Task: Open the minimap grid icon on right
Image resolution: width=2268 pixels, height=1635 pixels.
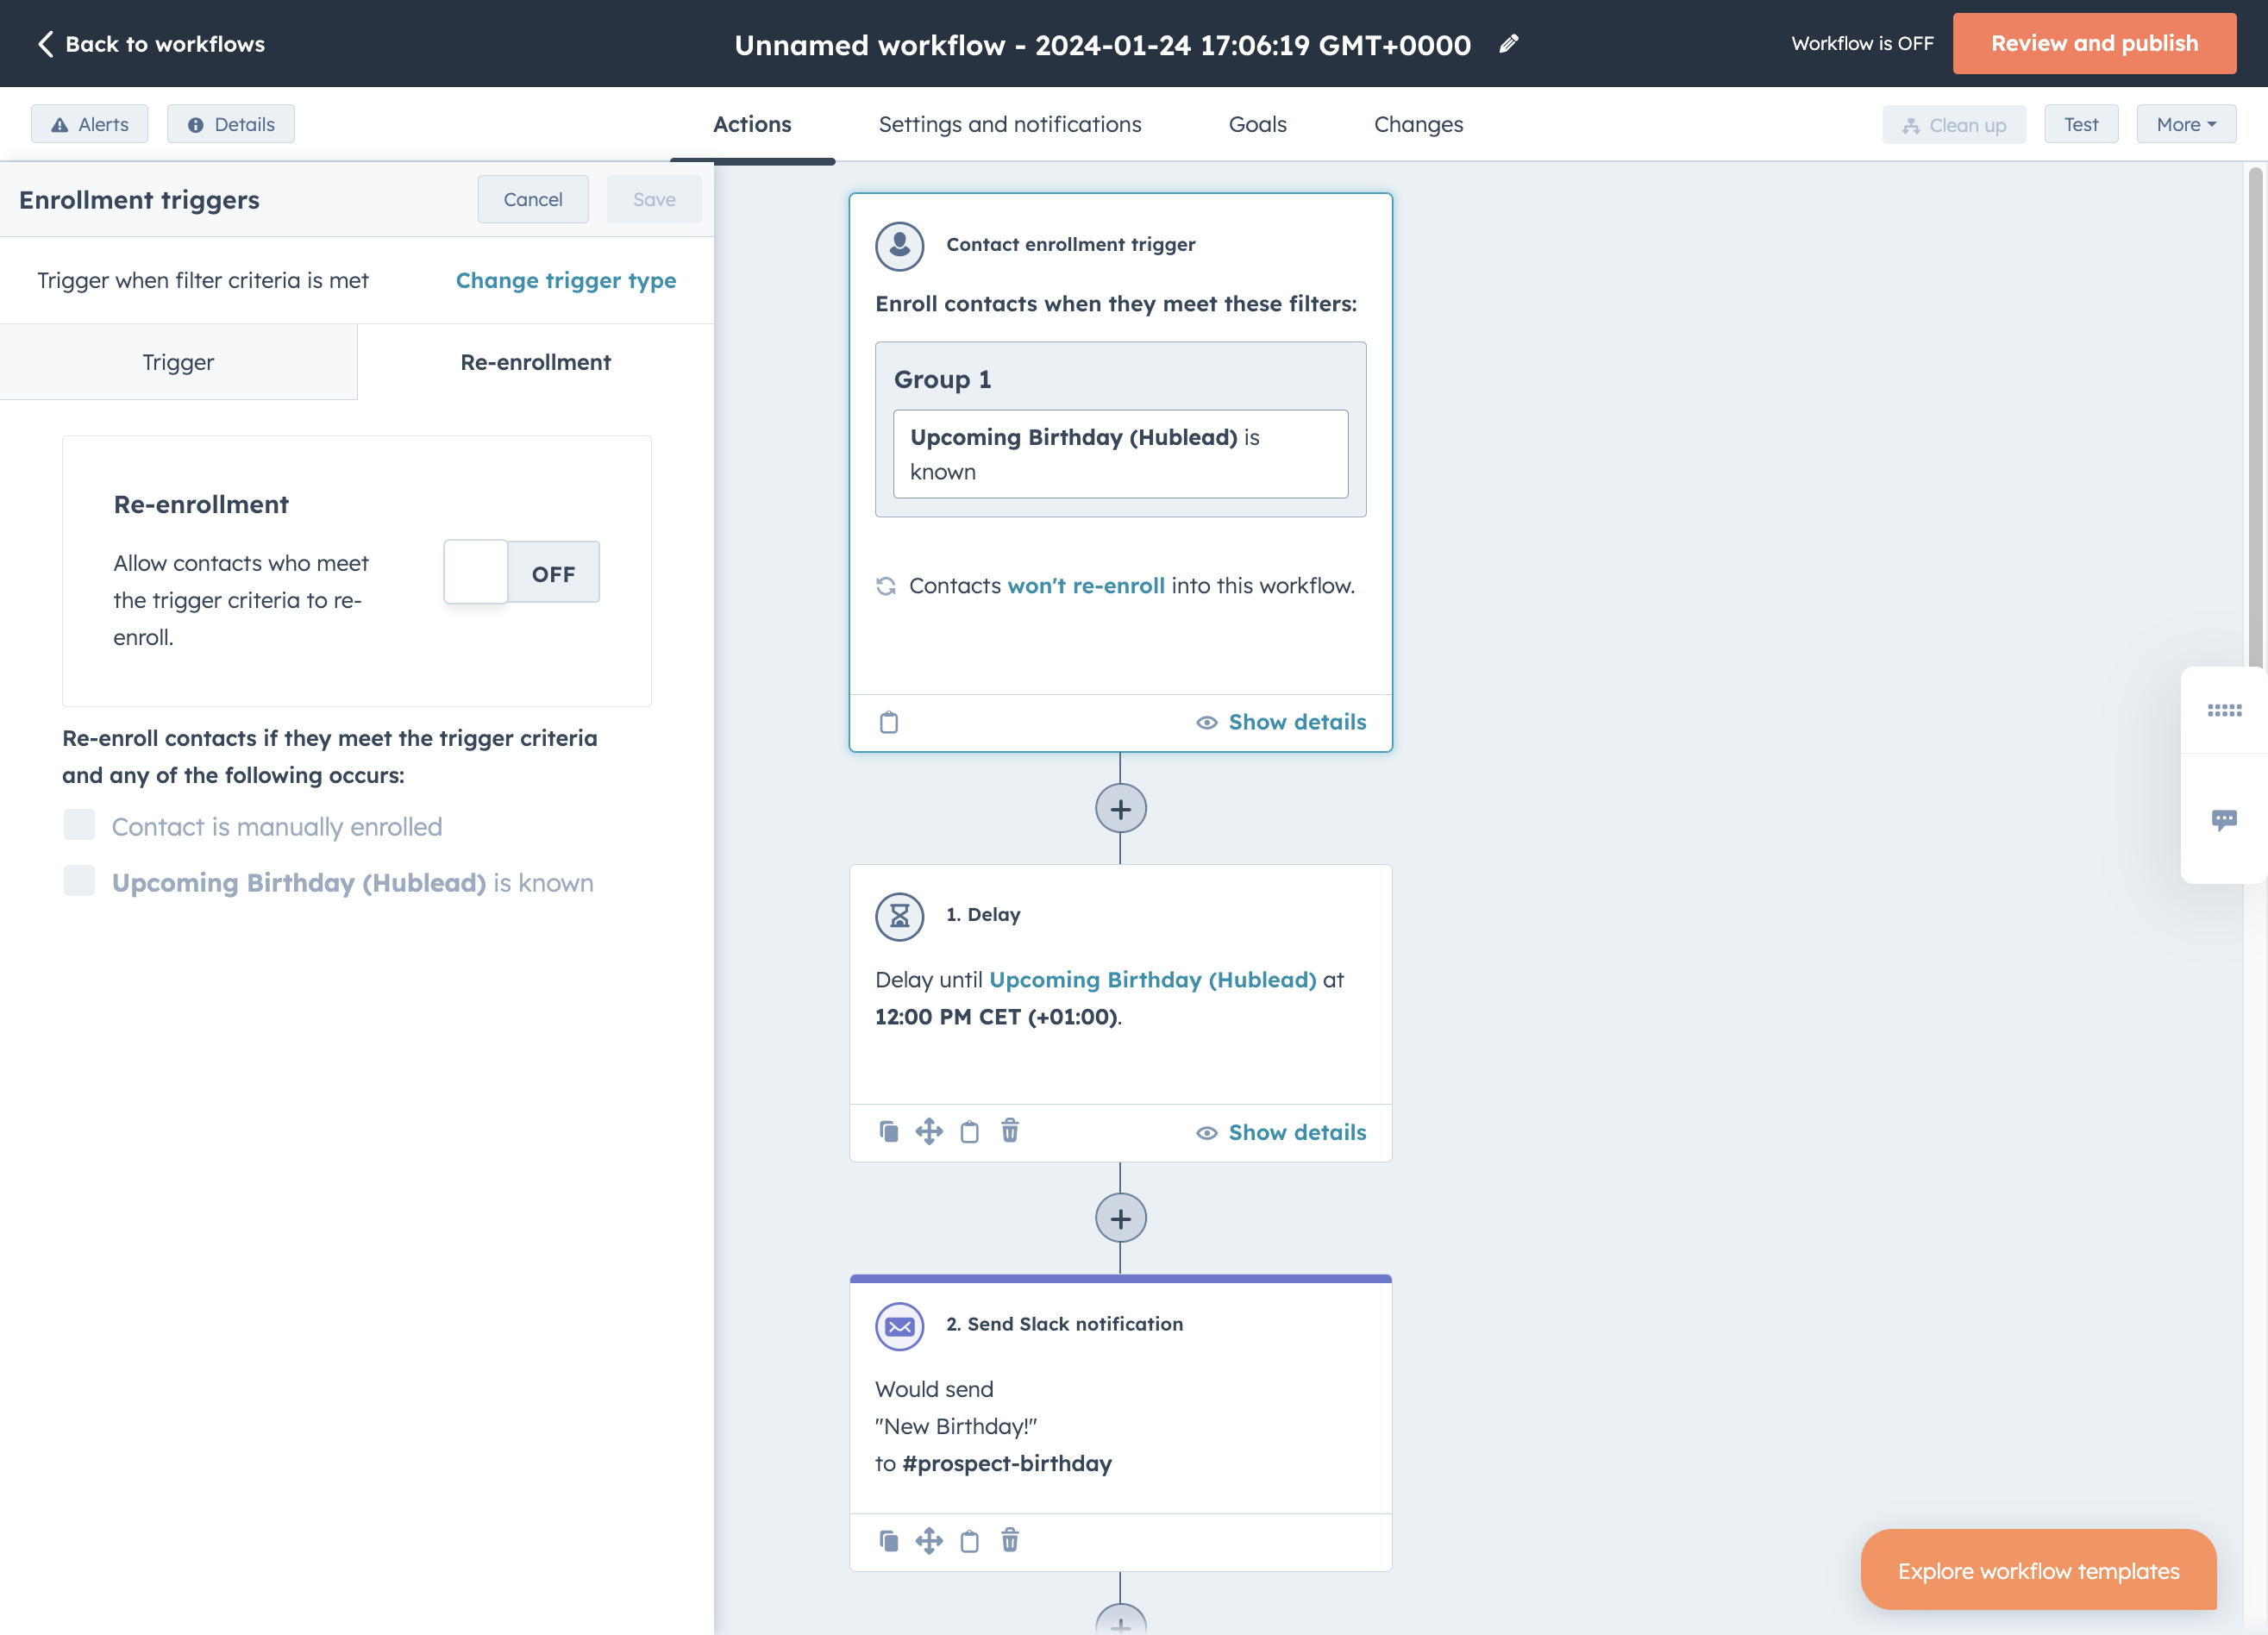Action: [2224, 711]
